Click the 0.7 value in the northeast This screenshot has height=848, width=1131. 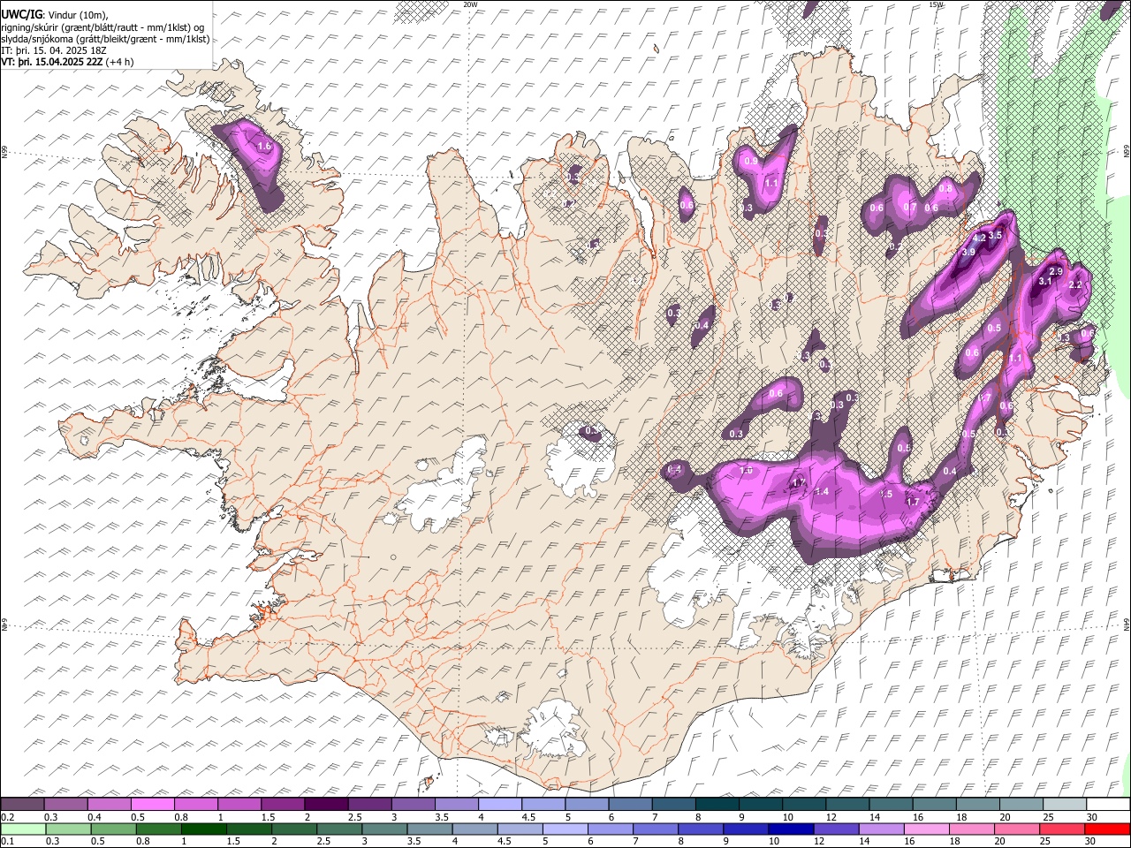point(909,208)
